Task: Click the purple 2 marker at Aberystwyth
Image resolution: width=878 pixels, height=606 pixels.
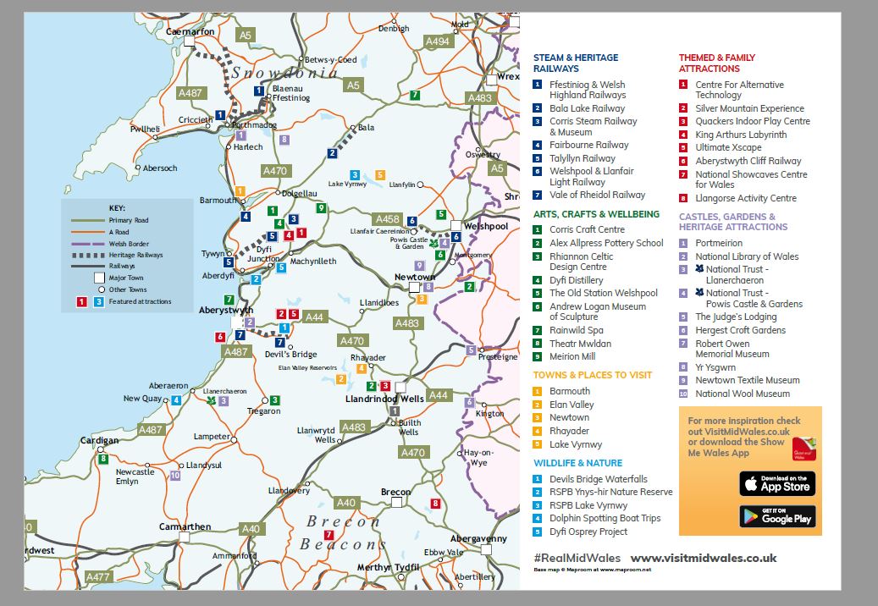Action: click(x=250, y=322)
